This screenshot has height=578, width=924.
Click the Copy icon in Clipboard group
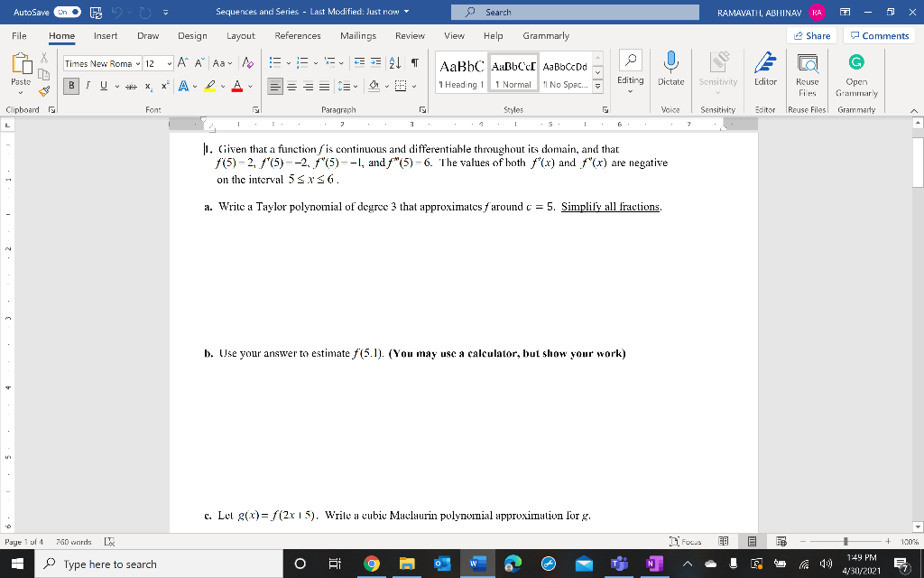tap(43, 74)
